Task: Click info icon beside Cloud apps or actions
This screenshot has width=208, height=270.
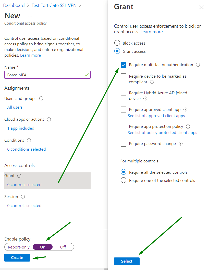Action: [49, 119]
